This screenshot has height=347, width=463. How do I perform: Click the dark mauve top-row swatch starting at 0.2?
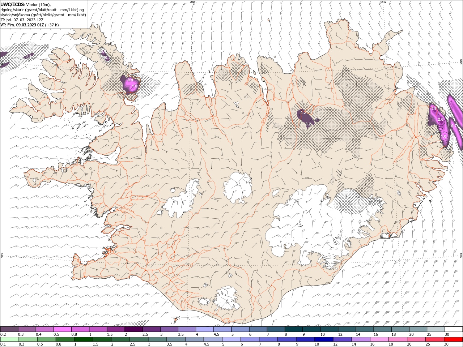tap(9, 329)
